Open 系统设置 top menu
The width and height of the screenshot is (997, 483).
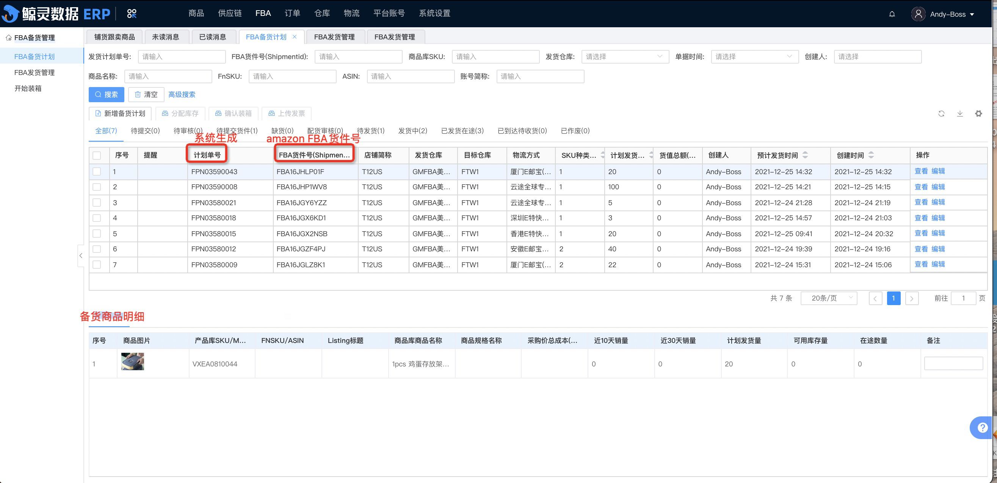(435, 14)
